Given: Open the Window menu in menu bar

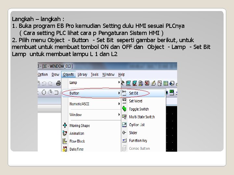Looking at the screenshot, I should tap(108, 75).
